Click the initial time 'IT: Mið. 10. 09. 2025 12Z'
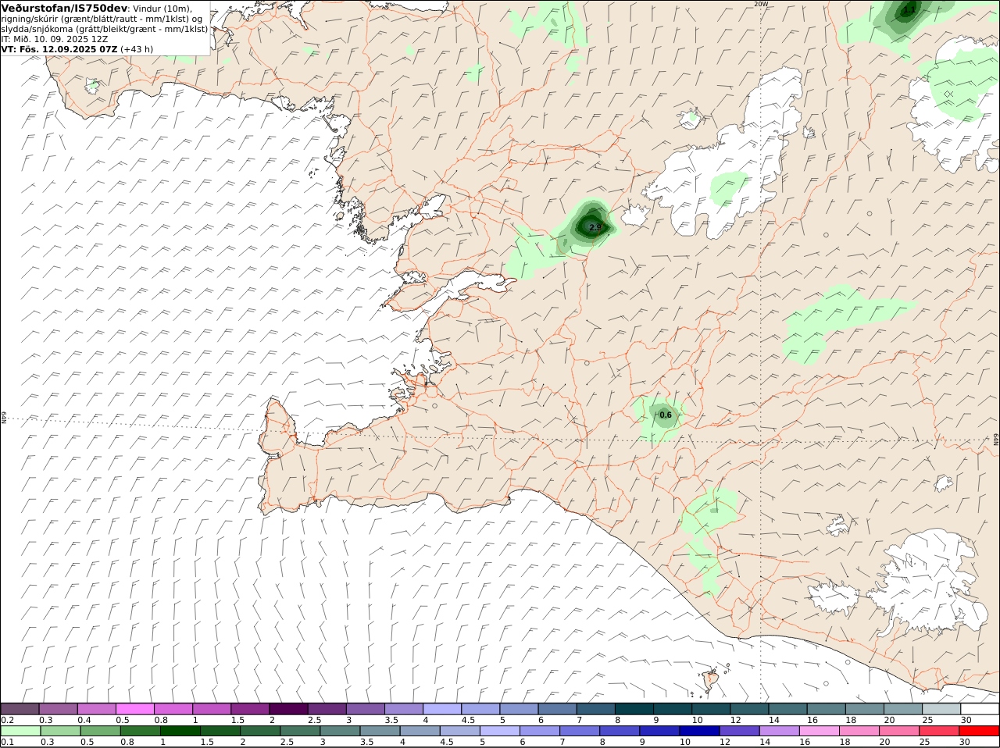 pos(55,38)
